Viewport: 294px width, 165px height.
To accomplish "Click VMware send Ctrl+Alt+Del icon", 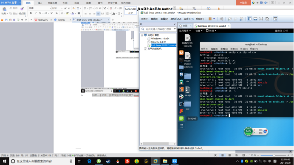I will pos(221,19).
